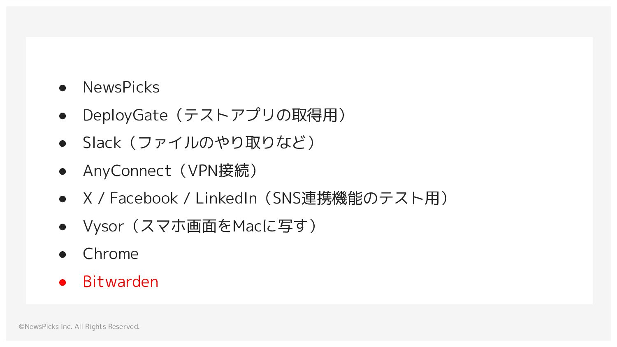Image resolution: width=617 pixels, height=347 pixels.
Task: Click the bullet dot beside Chrome
Action: [63, 254]
